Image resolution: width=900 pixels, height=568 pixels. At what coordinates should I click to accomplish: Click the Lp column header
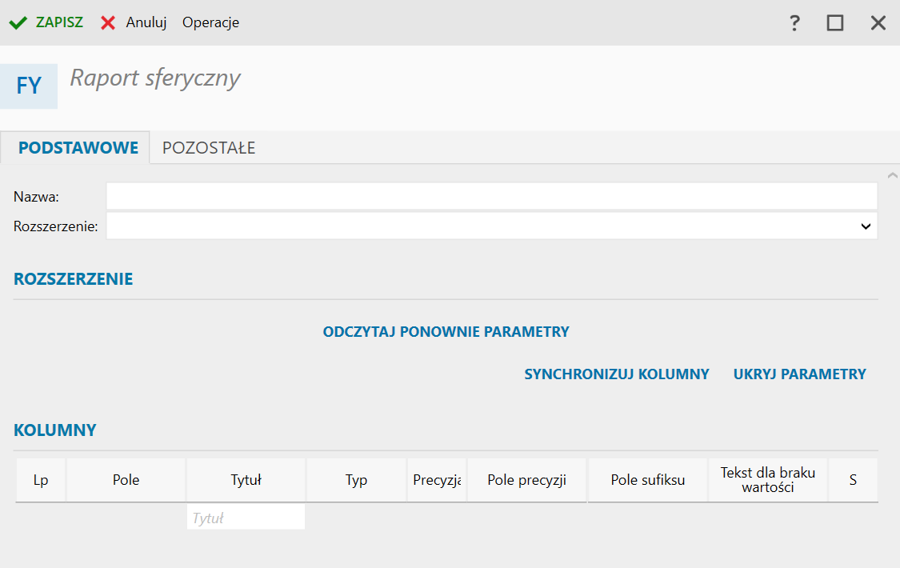tap(41, 480)
